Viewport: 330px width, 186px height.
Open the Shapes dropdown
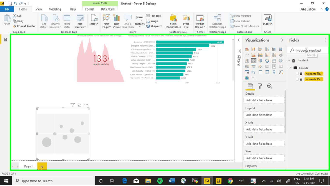[154, 26]
